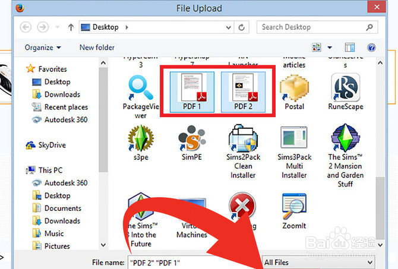The height and width of the screenshot is (269, 398).
Task: Select Sims3Pack Multi Installer icon
Action: tap(295, 152)
